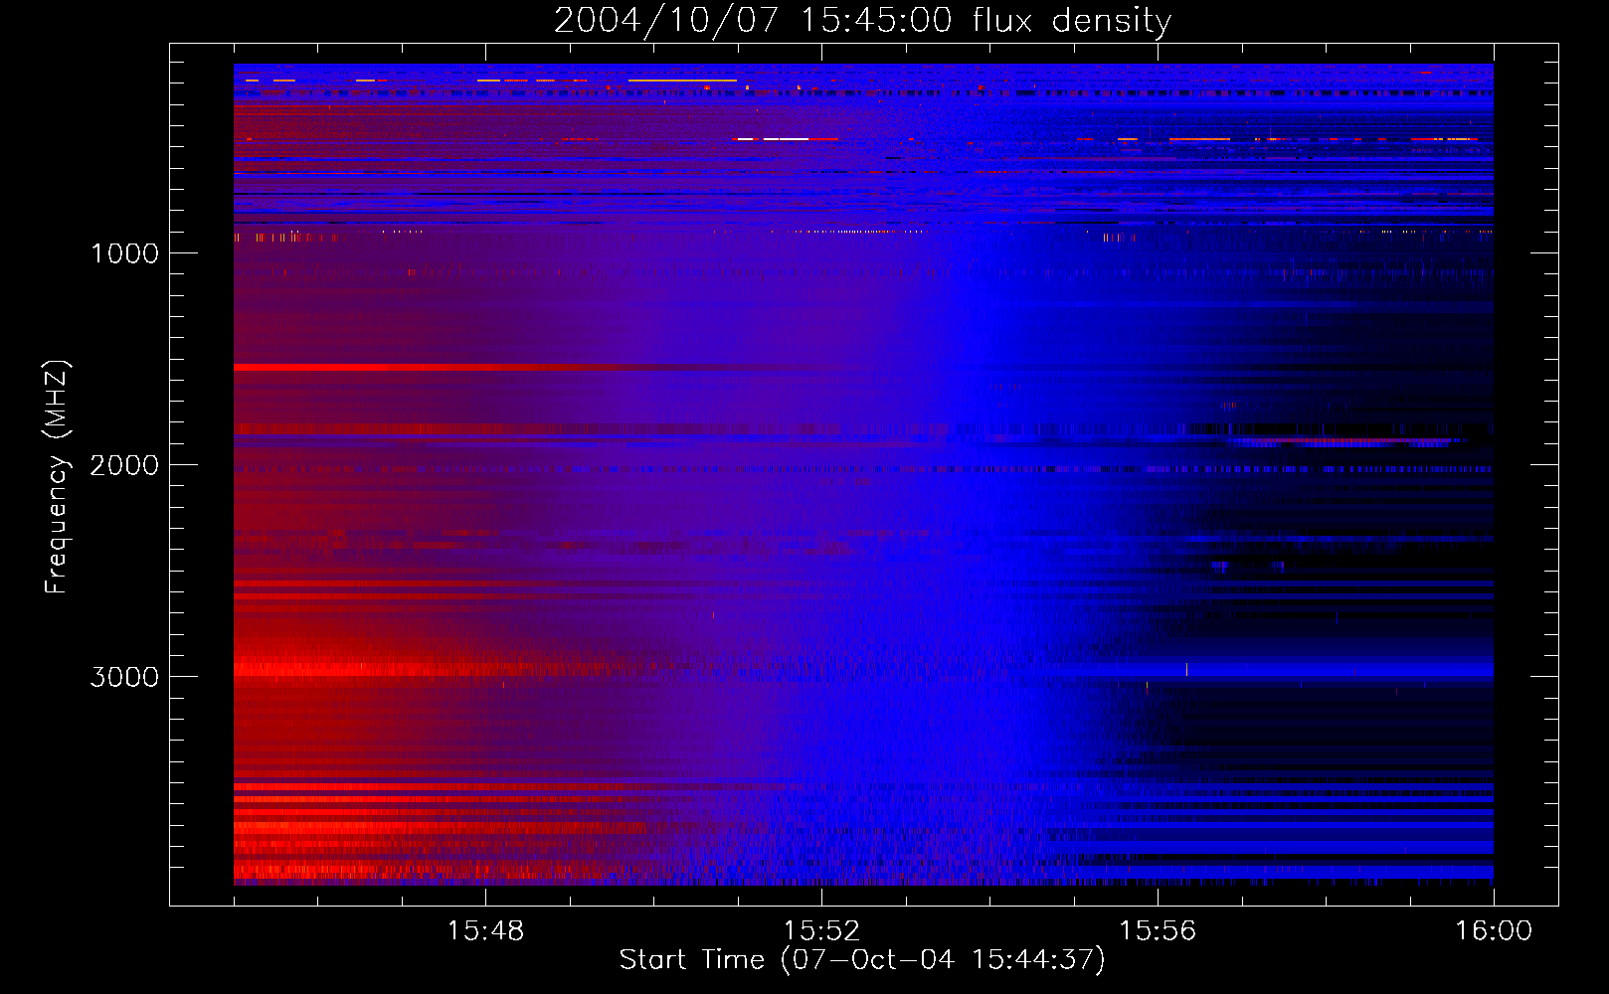Select the 'Frequency (MHZ)' y-axis label

pos(58,476)
